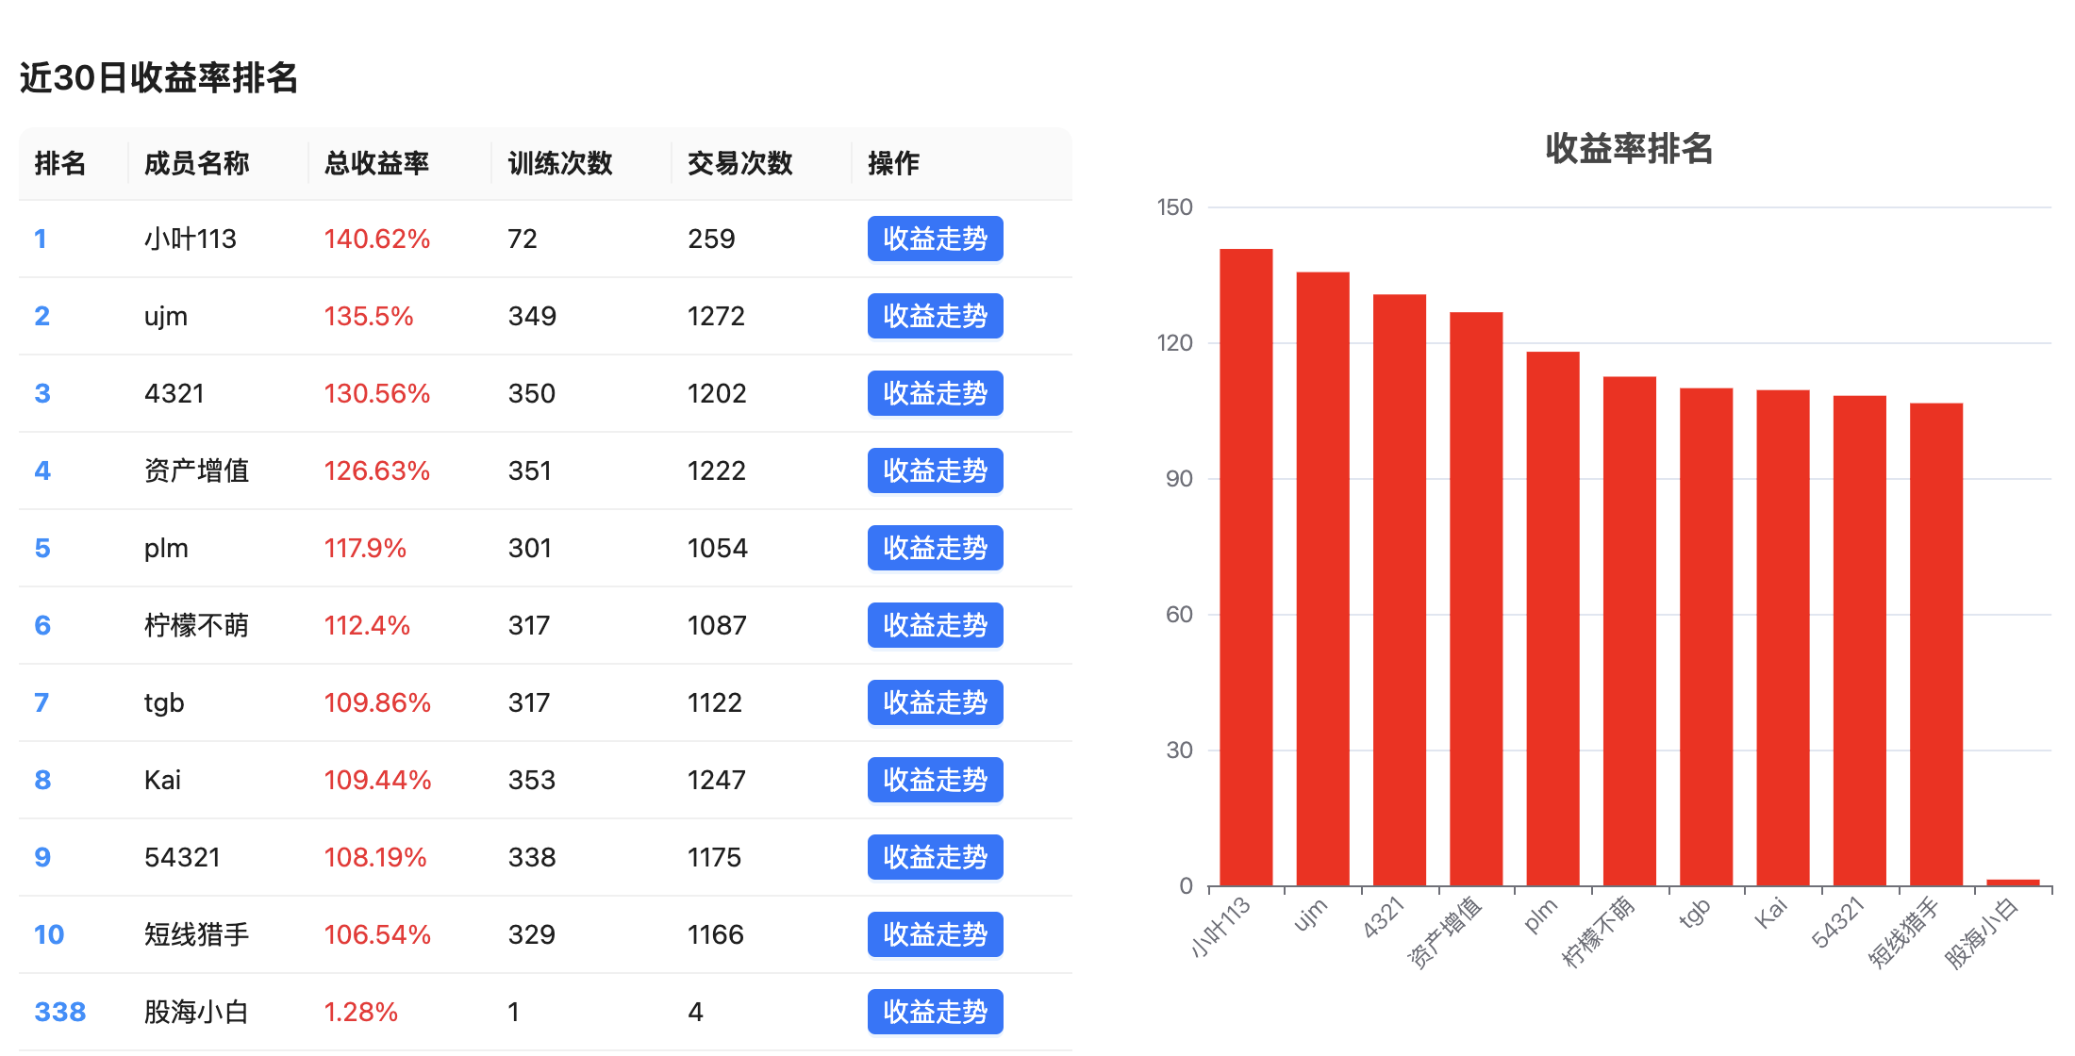The width and height of the screenshot is (2075, 1056).
Task: Click the 小叶113 bar in chart
Action: (1246, 567)
